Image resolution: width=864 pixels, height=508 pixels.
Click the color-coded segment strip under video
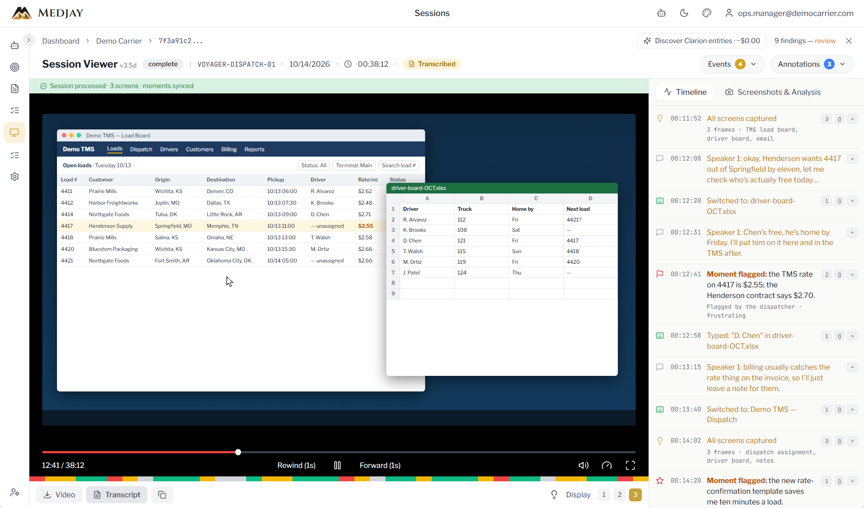pyautogui.click(x=339, y=479)
